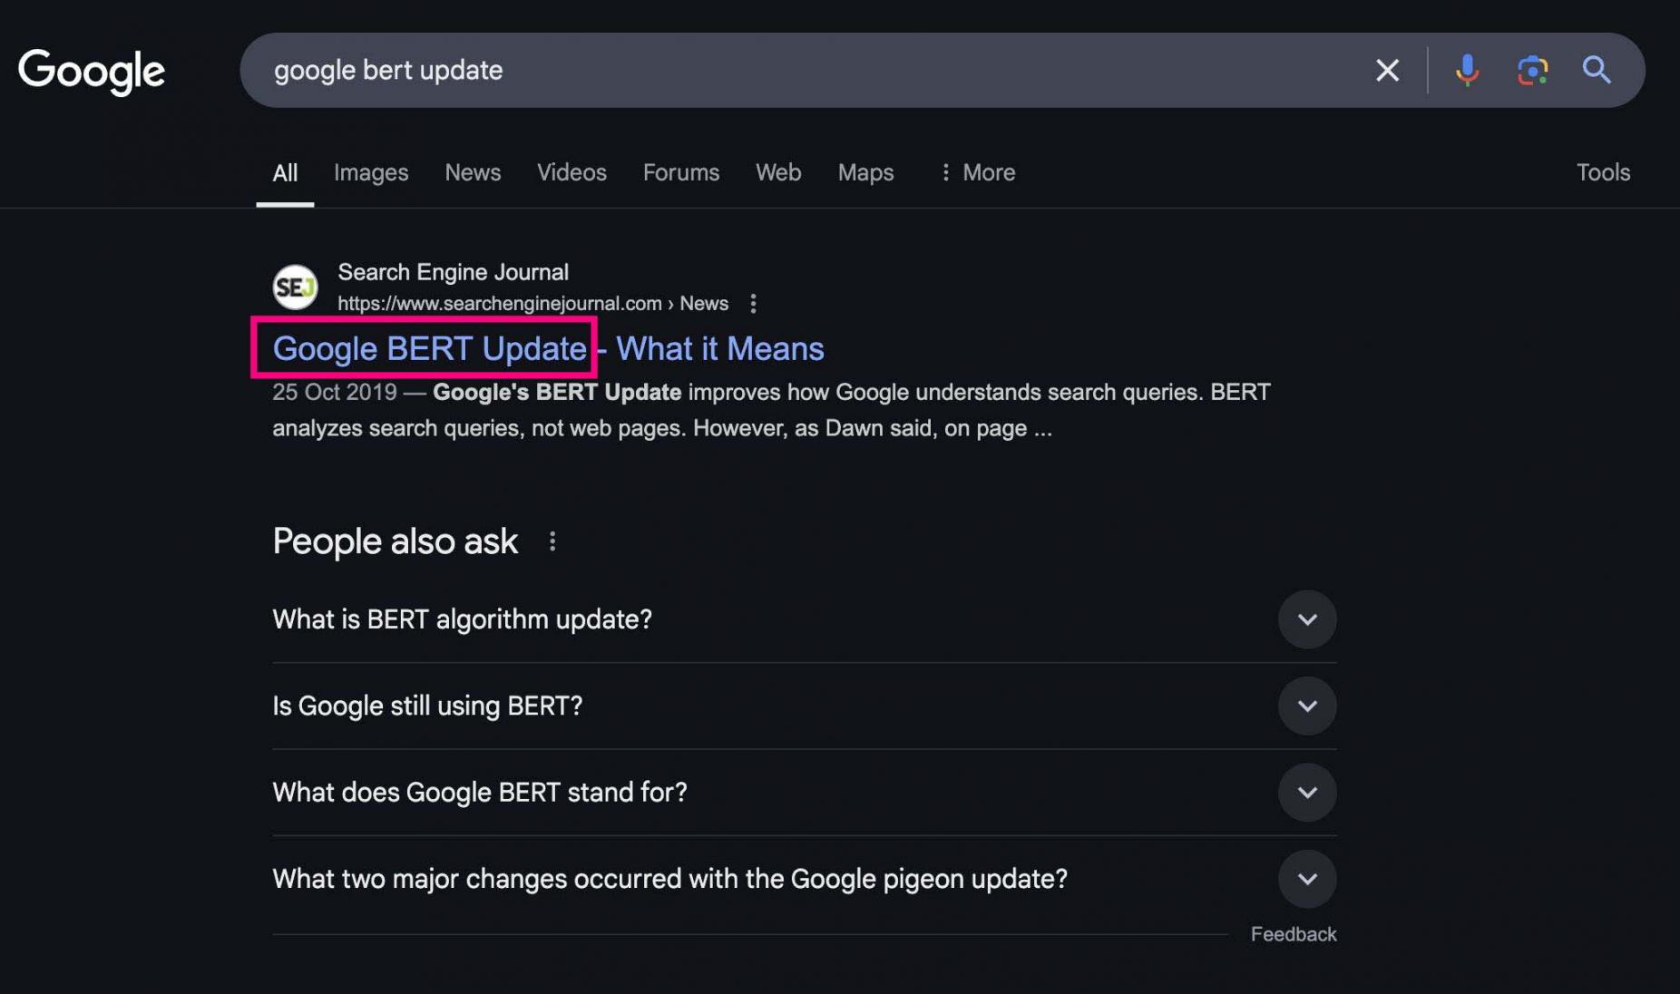Open Google Lens image search icon
The height and width of the screenshot is (994, 1680).
coord(1532,70)
